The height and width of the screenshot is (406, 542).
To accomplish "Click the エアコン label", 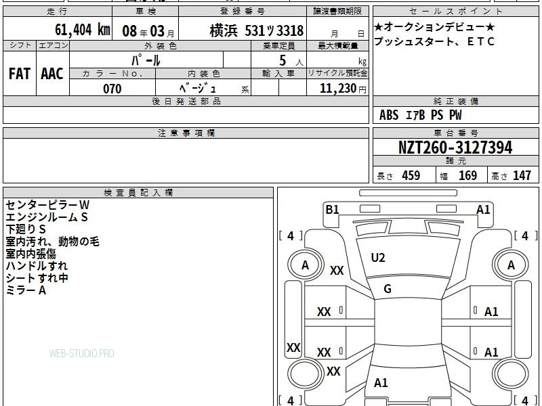I will [53, 45].
